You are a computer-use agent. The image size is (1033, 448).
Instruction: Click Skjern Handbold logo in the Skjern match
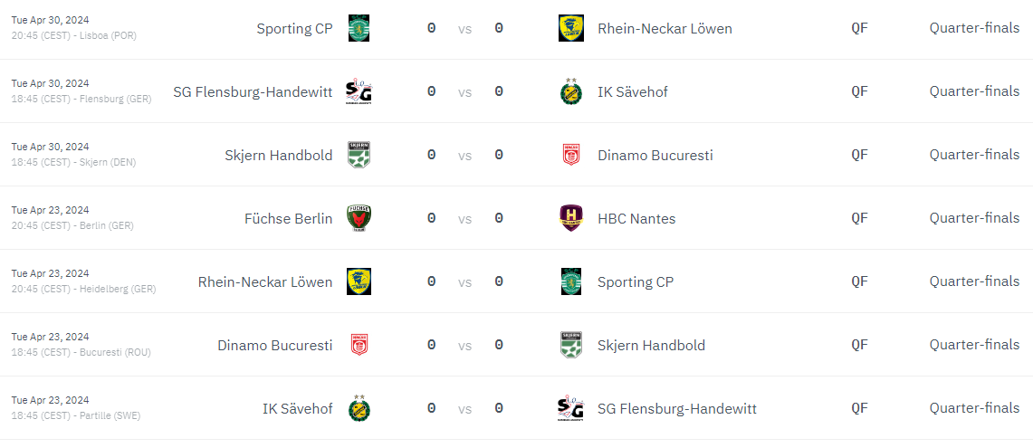[x=359, y=155]
